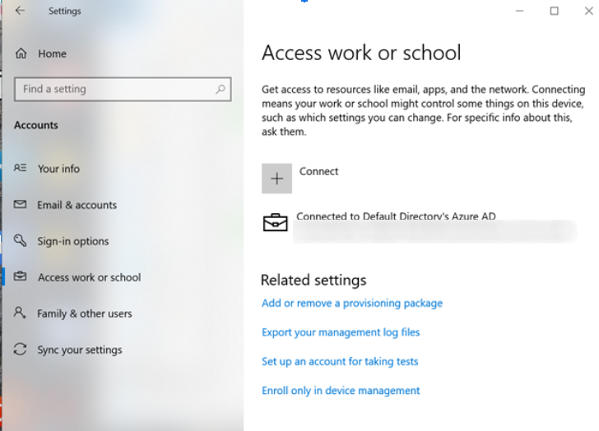
Task: Click the Sign-in options key icon
Action: pyautogui.click(x=21, y=241)
